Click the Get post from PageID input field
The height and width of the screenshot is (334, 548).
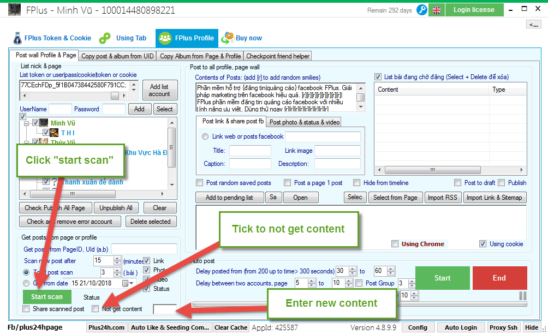point(144,249)
